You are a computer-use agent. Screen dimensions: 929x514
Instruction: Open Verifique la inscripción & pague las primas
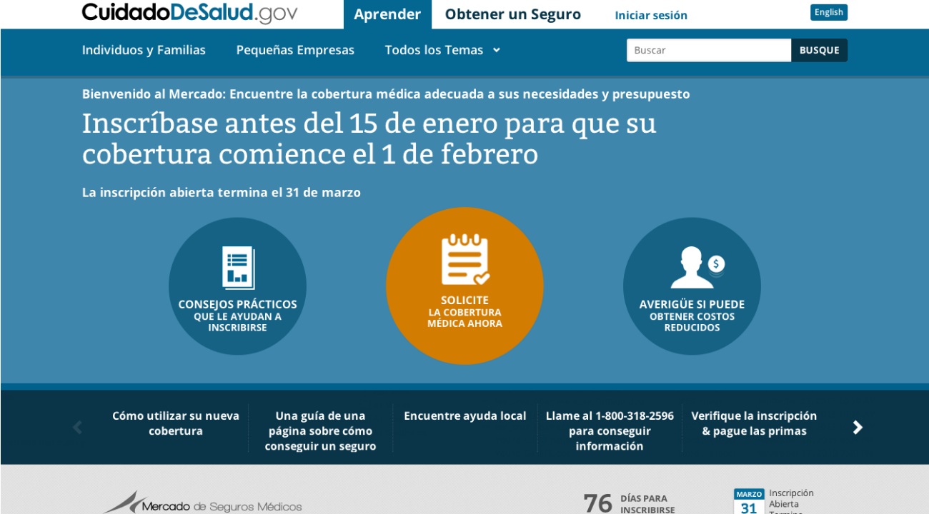(754, 423)
